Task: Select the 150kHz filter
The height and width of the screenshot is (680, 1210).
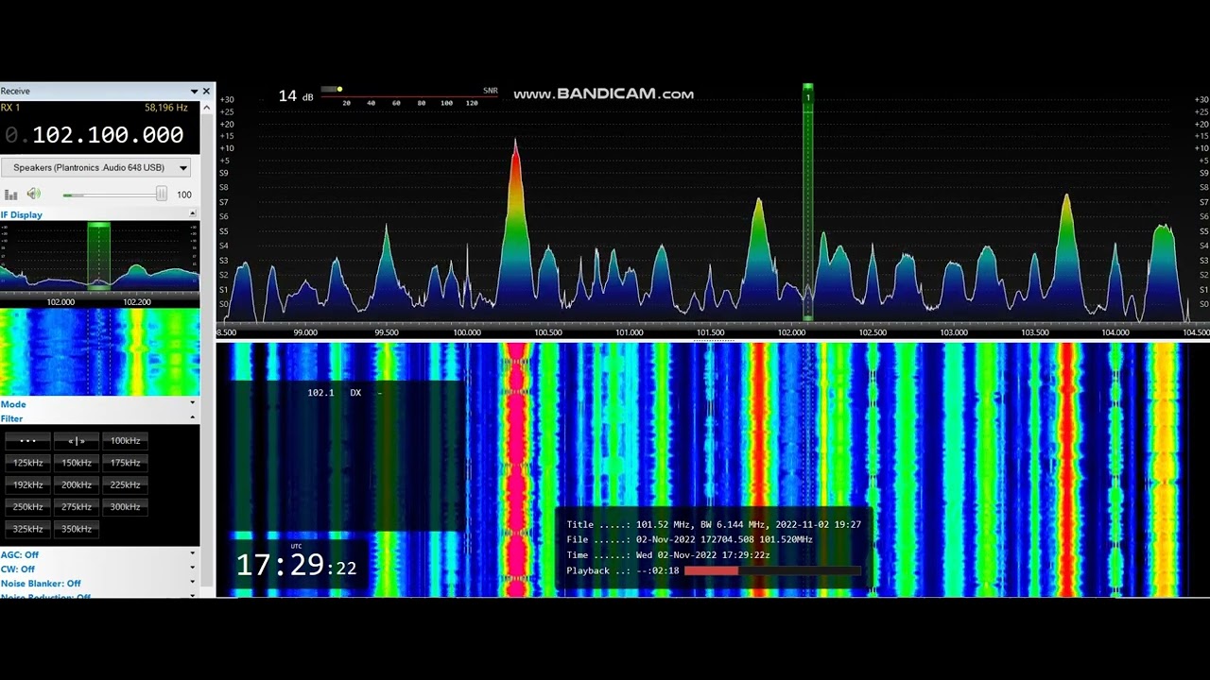Action: (77, 463)
